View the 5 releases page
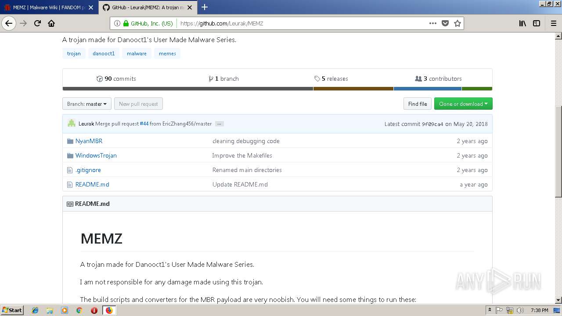This screenshot has width=562, height=316. tap(331, 79)
